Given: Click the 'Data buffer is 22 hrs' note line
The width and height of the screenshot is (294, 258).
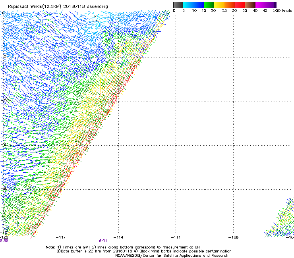Looking at the screenshot, I should [144, 251].
